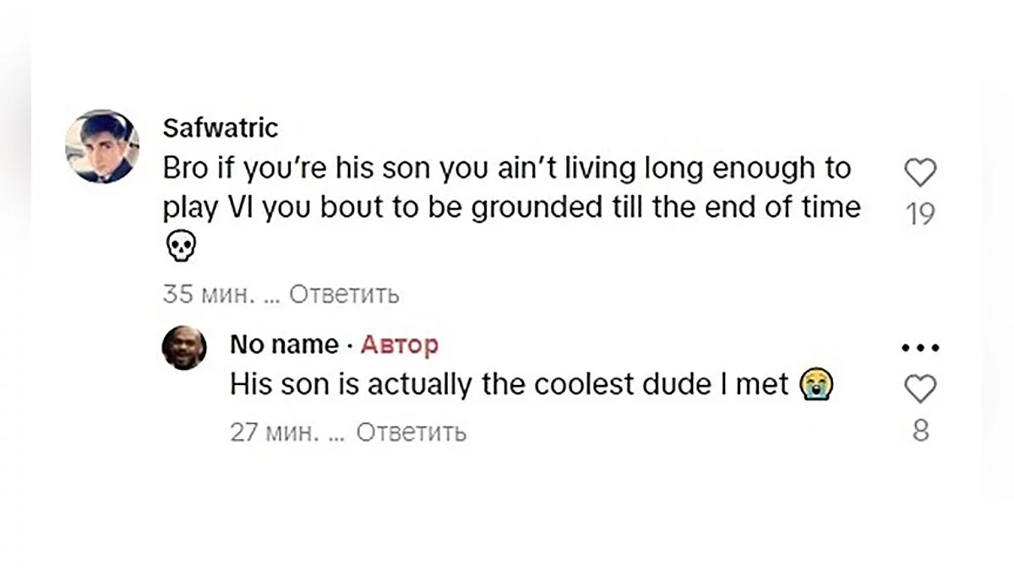This screenshot has height=570, width=1014.
Task: Click the crying emoji in the author's reply
Action: pos(816,385)
